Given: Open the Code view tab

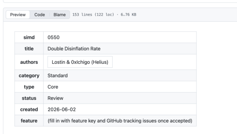Looking at the screenshot, I should (x=40, y=15).
